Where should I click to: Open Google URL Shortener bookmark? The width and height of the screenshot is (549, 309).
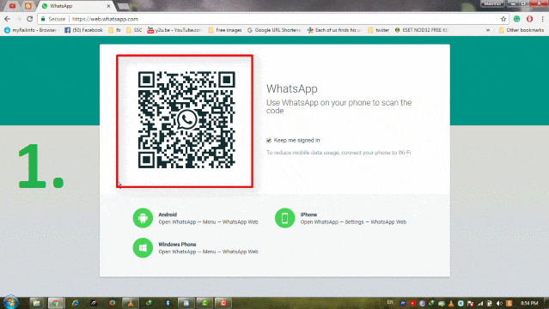tap(274, 30)
